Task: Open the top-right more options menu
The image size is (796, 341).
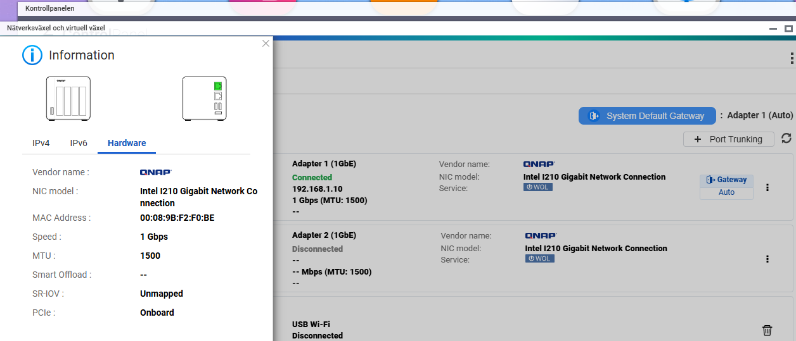Action: 792,59
